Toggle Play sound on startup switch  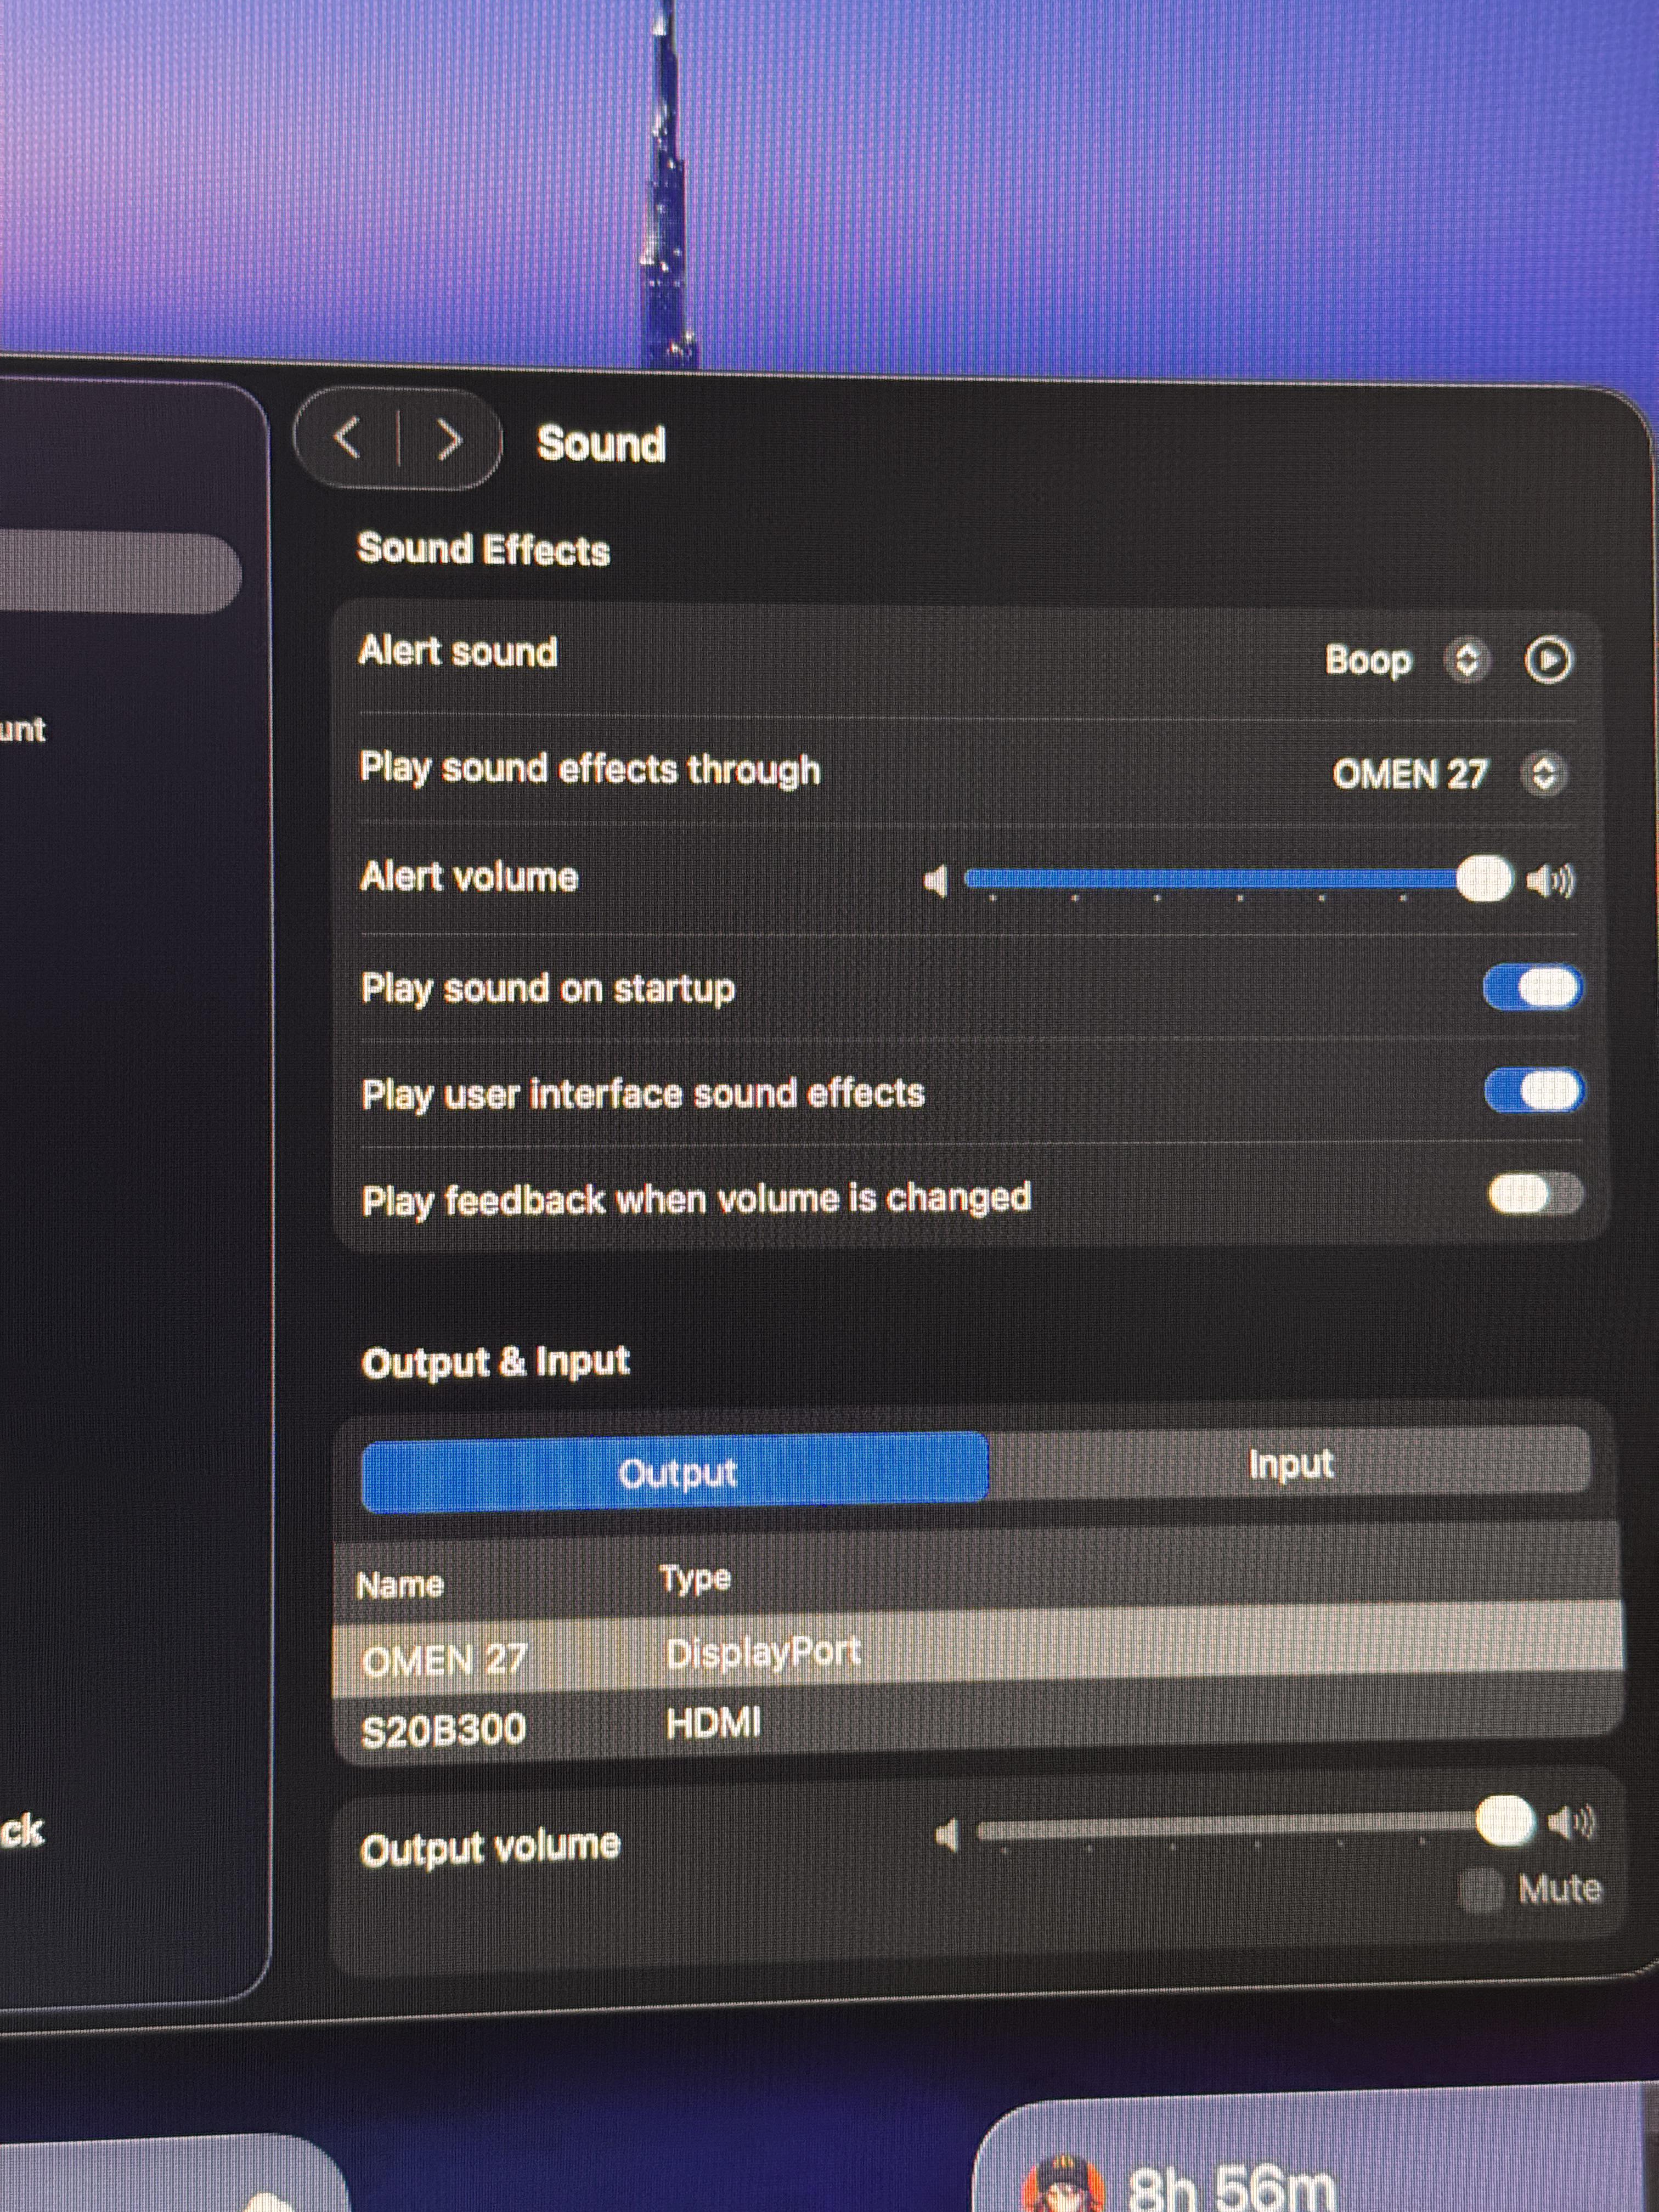(1532, 988)
